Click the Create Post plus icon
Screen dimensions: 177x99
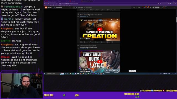point(150,7)
